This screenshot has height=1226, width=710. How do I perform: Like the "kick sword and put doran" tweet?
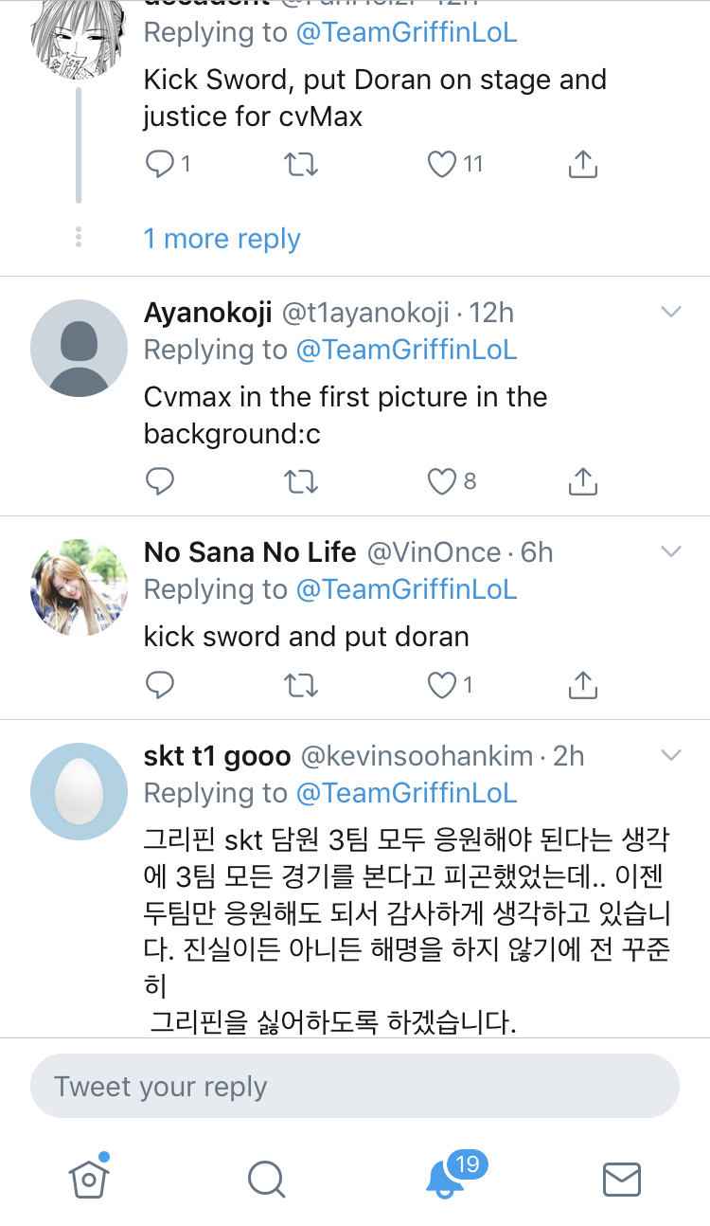pyautogui.click(x=443, y=685)
